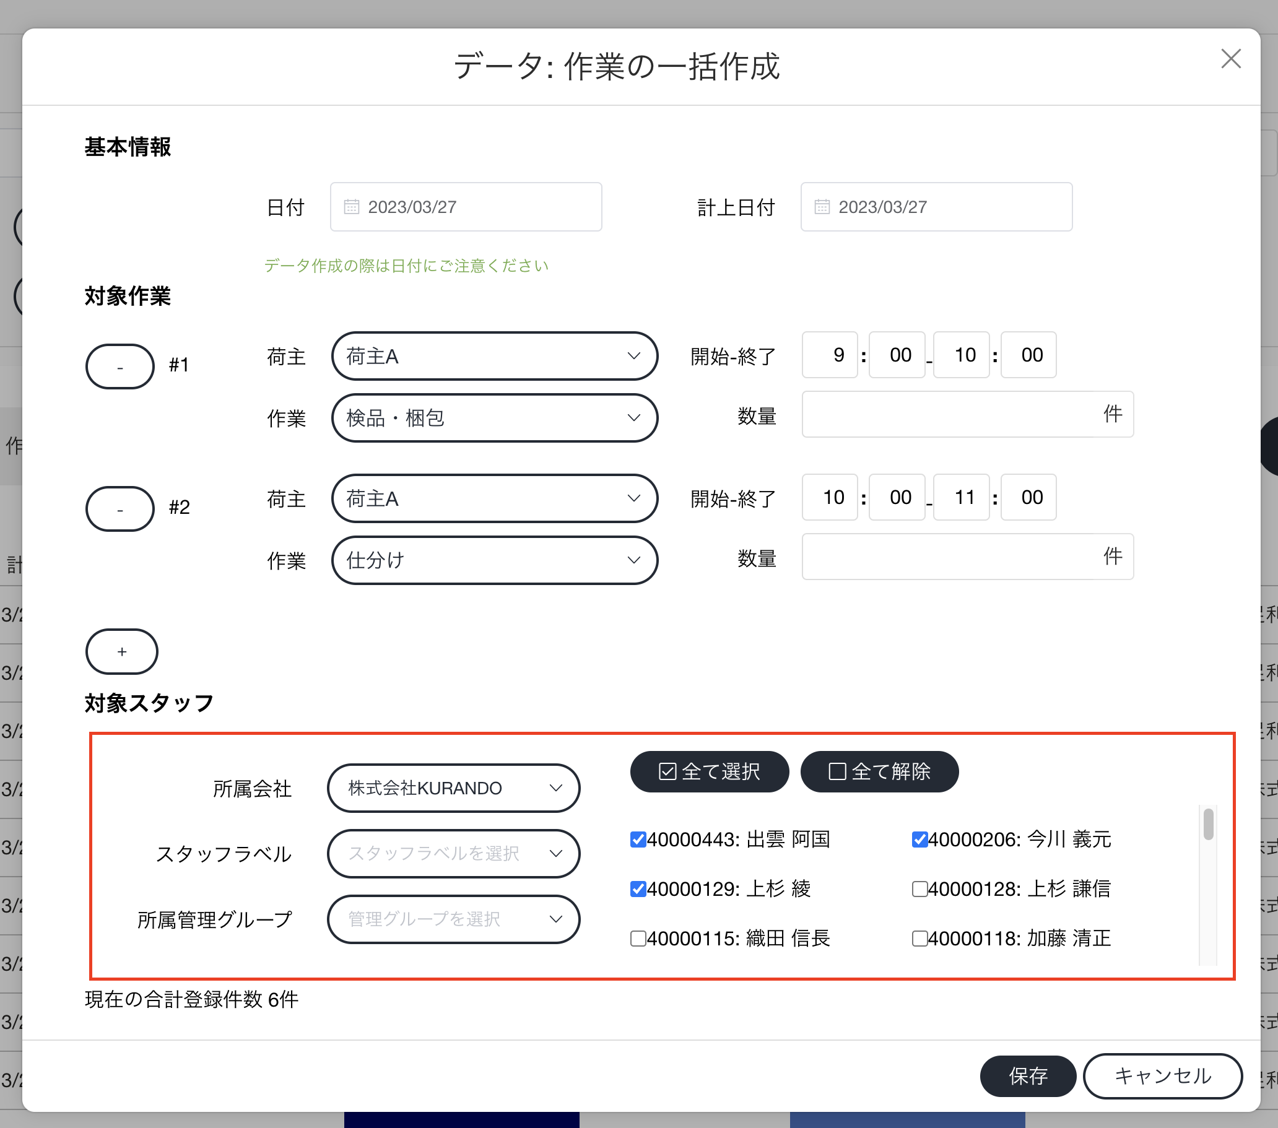Open the 検品・梱包 work dropdown
Screen dimensions: 1278x1128
tap(495, 418)
